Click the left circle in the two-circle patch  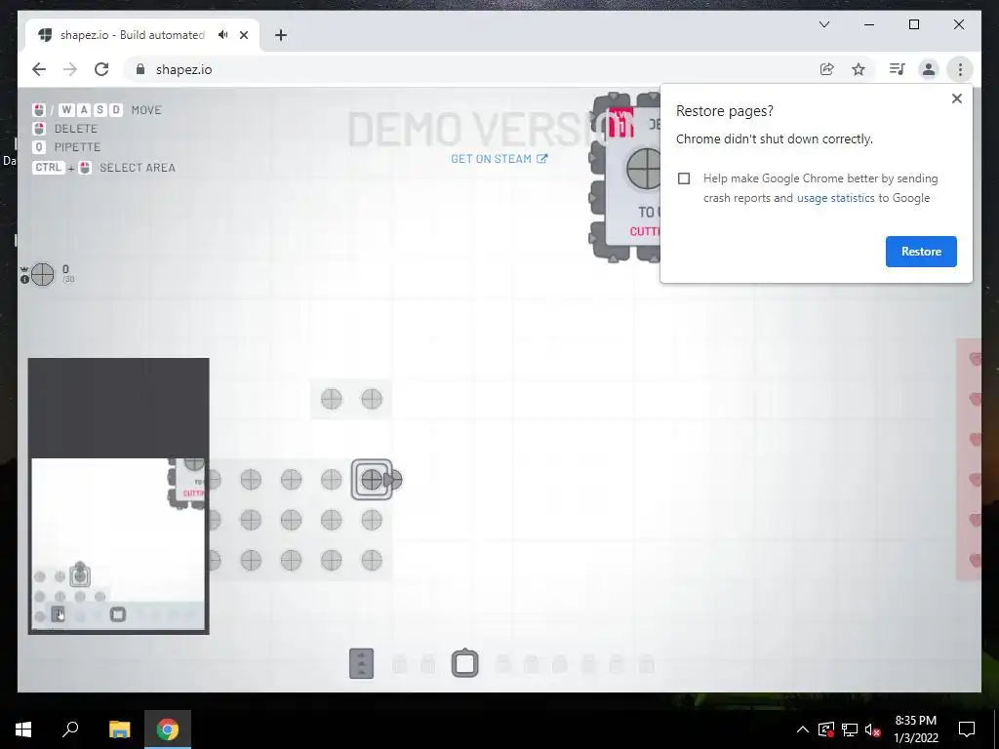click(x=332, y=399)
